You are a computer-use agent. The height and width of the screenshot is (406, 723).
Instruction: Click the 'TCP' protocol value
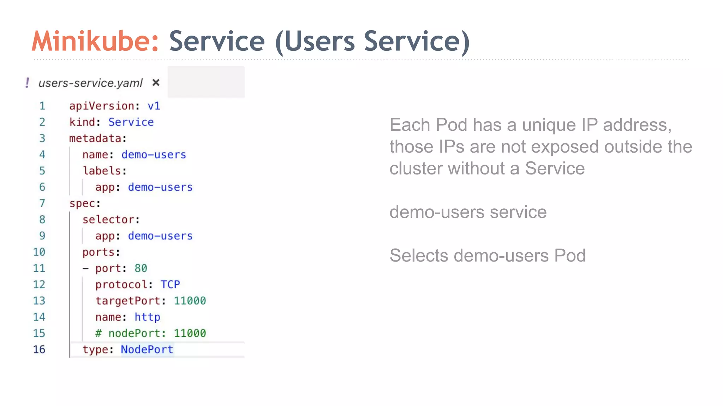tap(170, 284)
